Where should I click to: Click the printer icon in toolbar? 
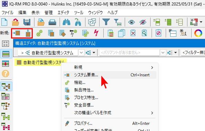(x=52, y=22)
